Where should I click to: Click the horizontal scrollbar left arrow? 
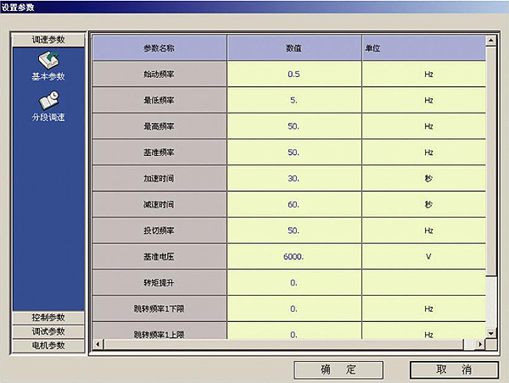coord(97,344)
